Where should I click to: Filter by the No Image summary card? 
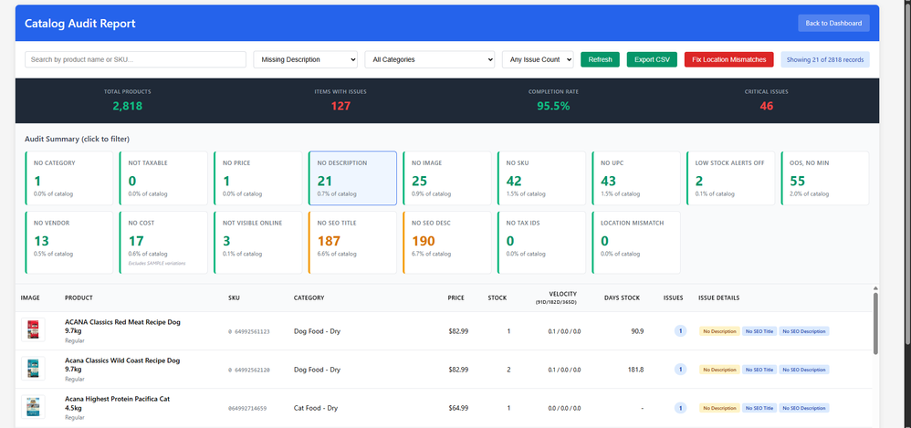point(445,178)
